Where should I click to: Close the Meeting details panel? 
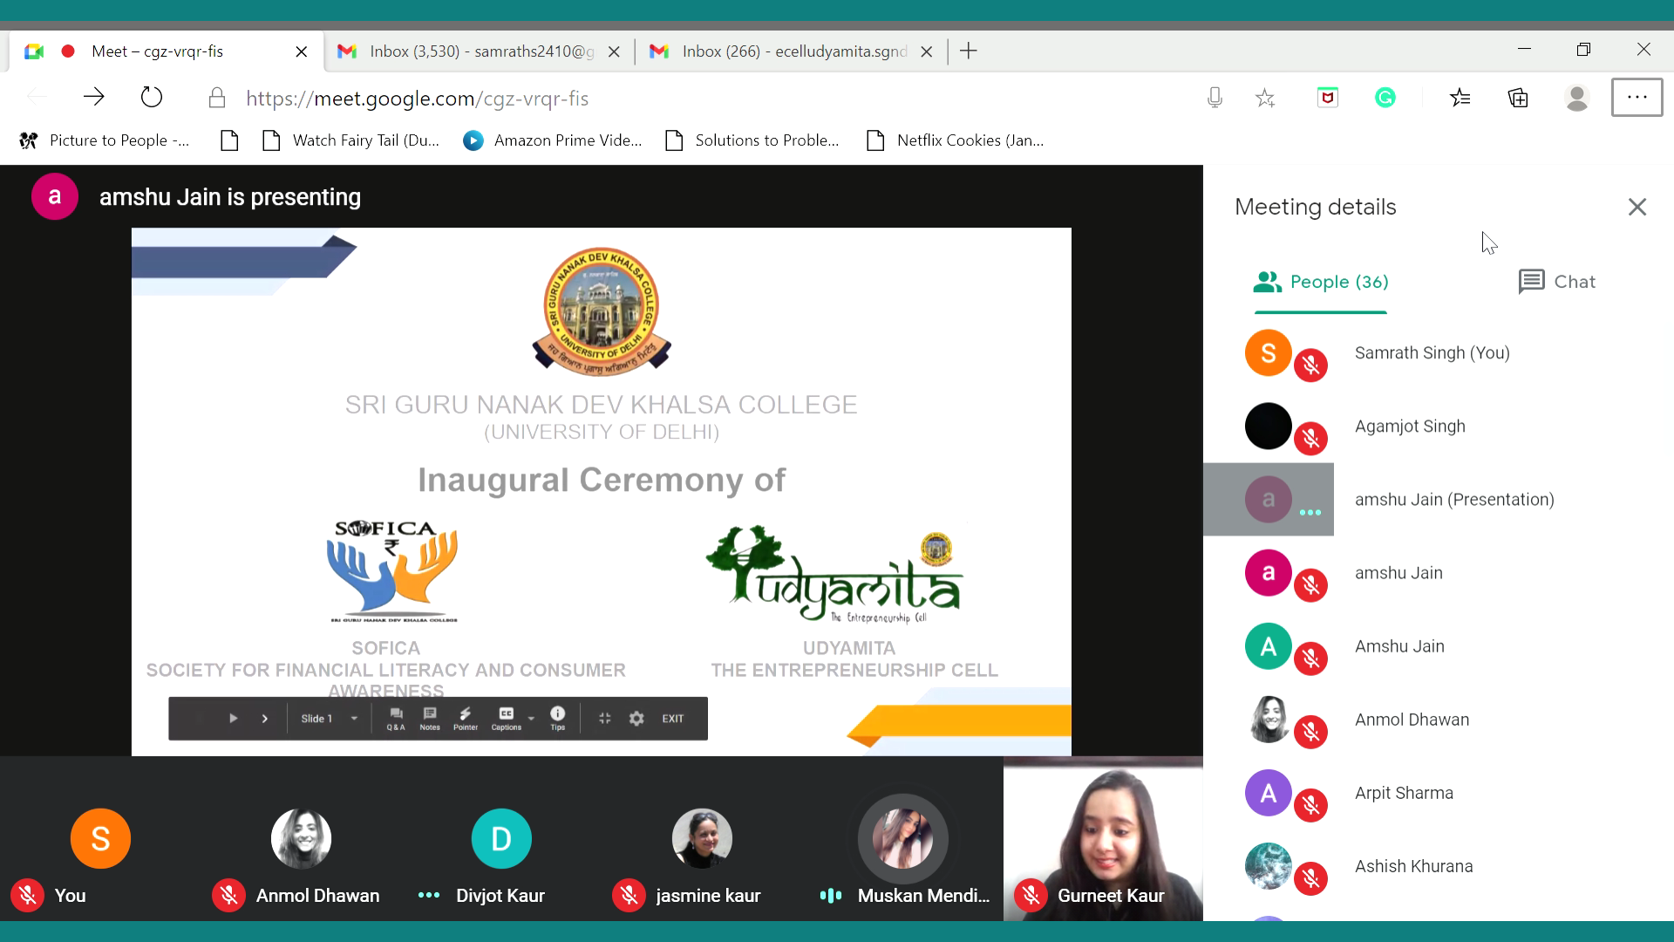coord(1637,208)
